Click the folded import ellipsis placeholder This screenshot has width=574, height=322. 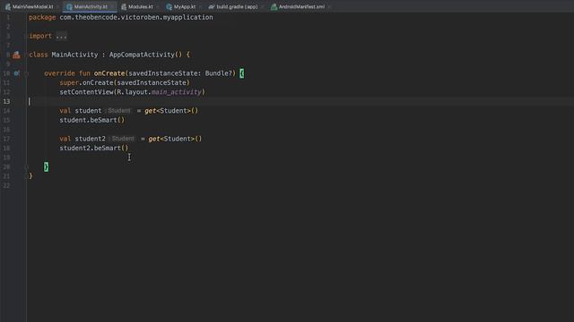(x=61, y=36)
